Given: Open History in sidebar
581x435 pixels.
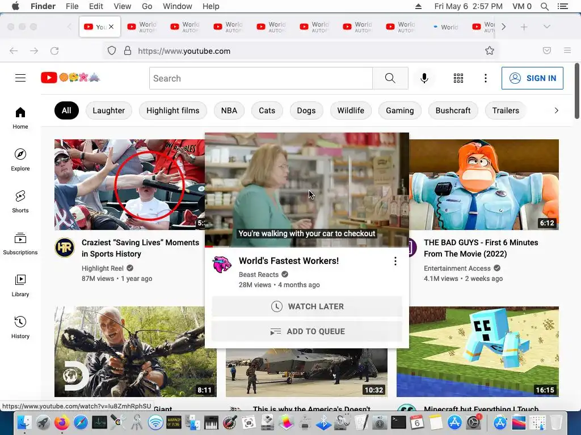Looking at the screenshot, I should (20, 327).
